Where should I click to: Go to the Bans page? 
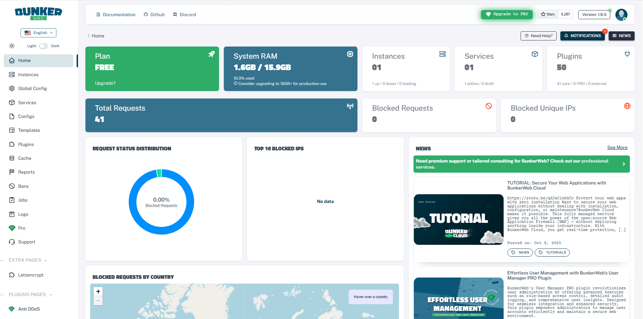pos(23,186)
